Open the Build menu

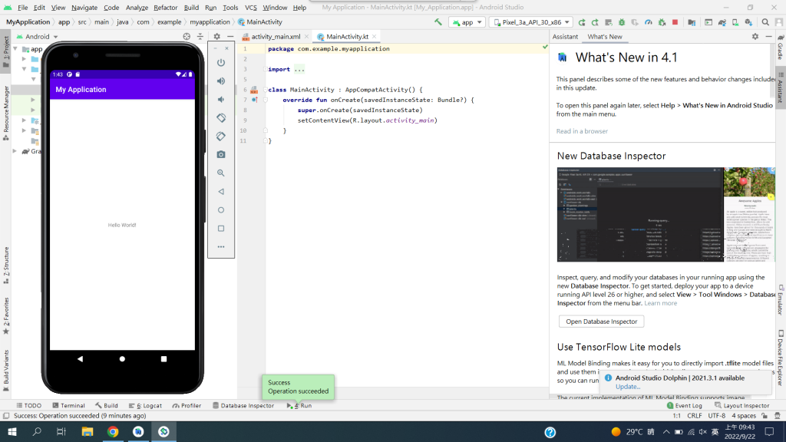(191, 8)
